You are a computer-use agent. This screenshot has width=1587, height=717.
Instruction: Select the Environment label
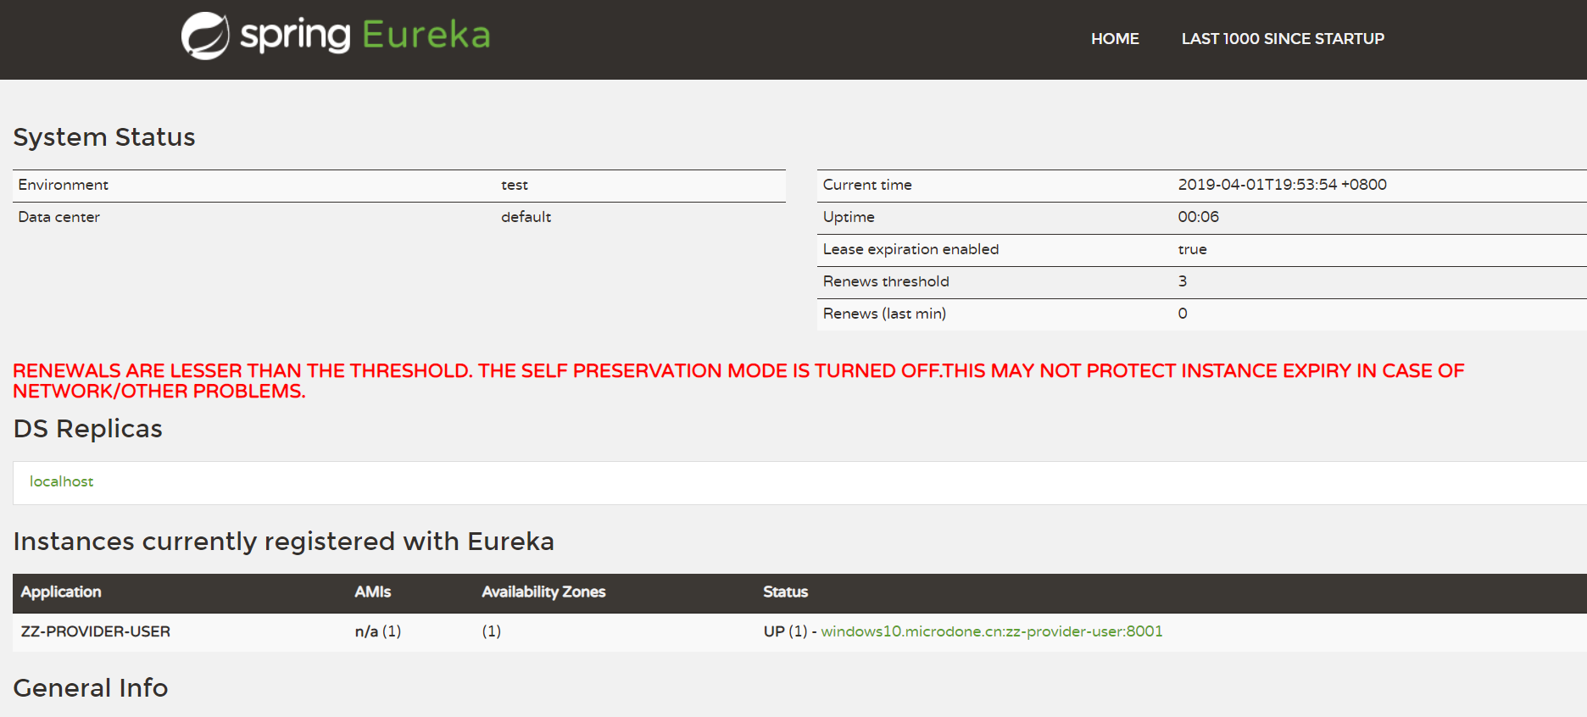coord(64,185)
